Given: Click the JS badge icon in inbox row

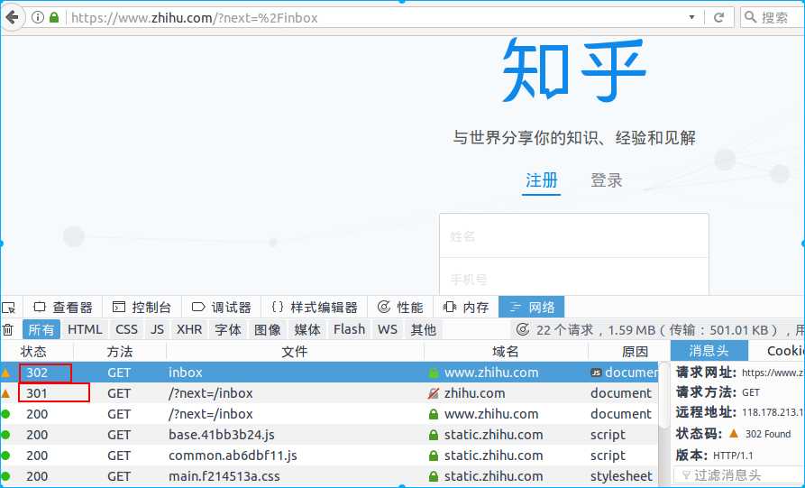Looking at the screenshot, I should tap(596, 373).
